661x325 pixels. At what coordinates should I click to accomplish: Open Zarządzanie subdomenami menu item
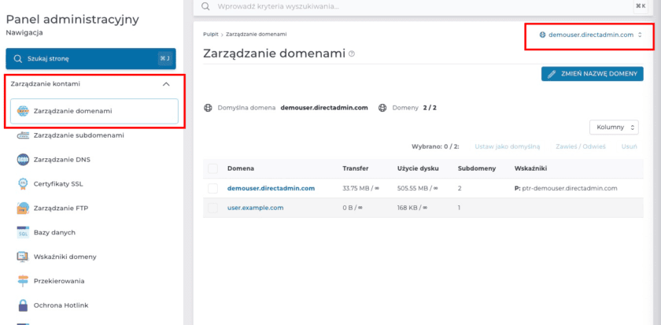(79, 135)
